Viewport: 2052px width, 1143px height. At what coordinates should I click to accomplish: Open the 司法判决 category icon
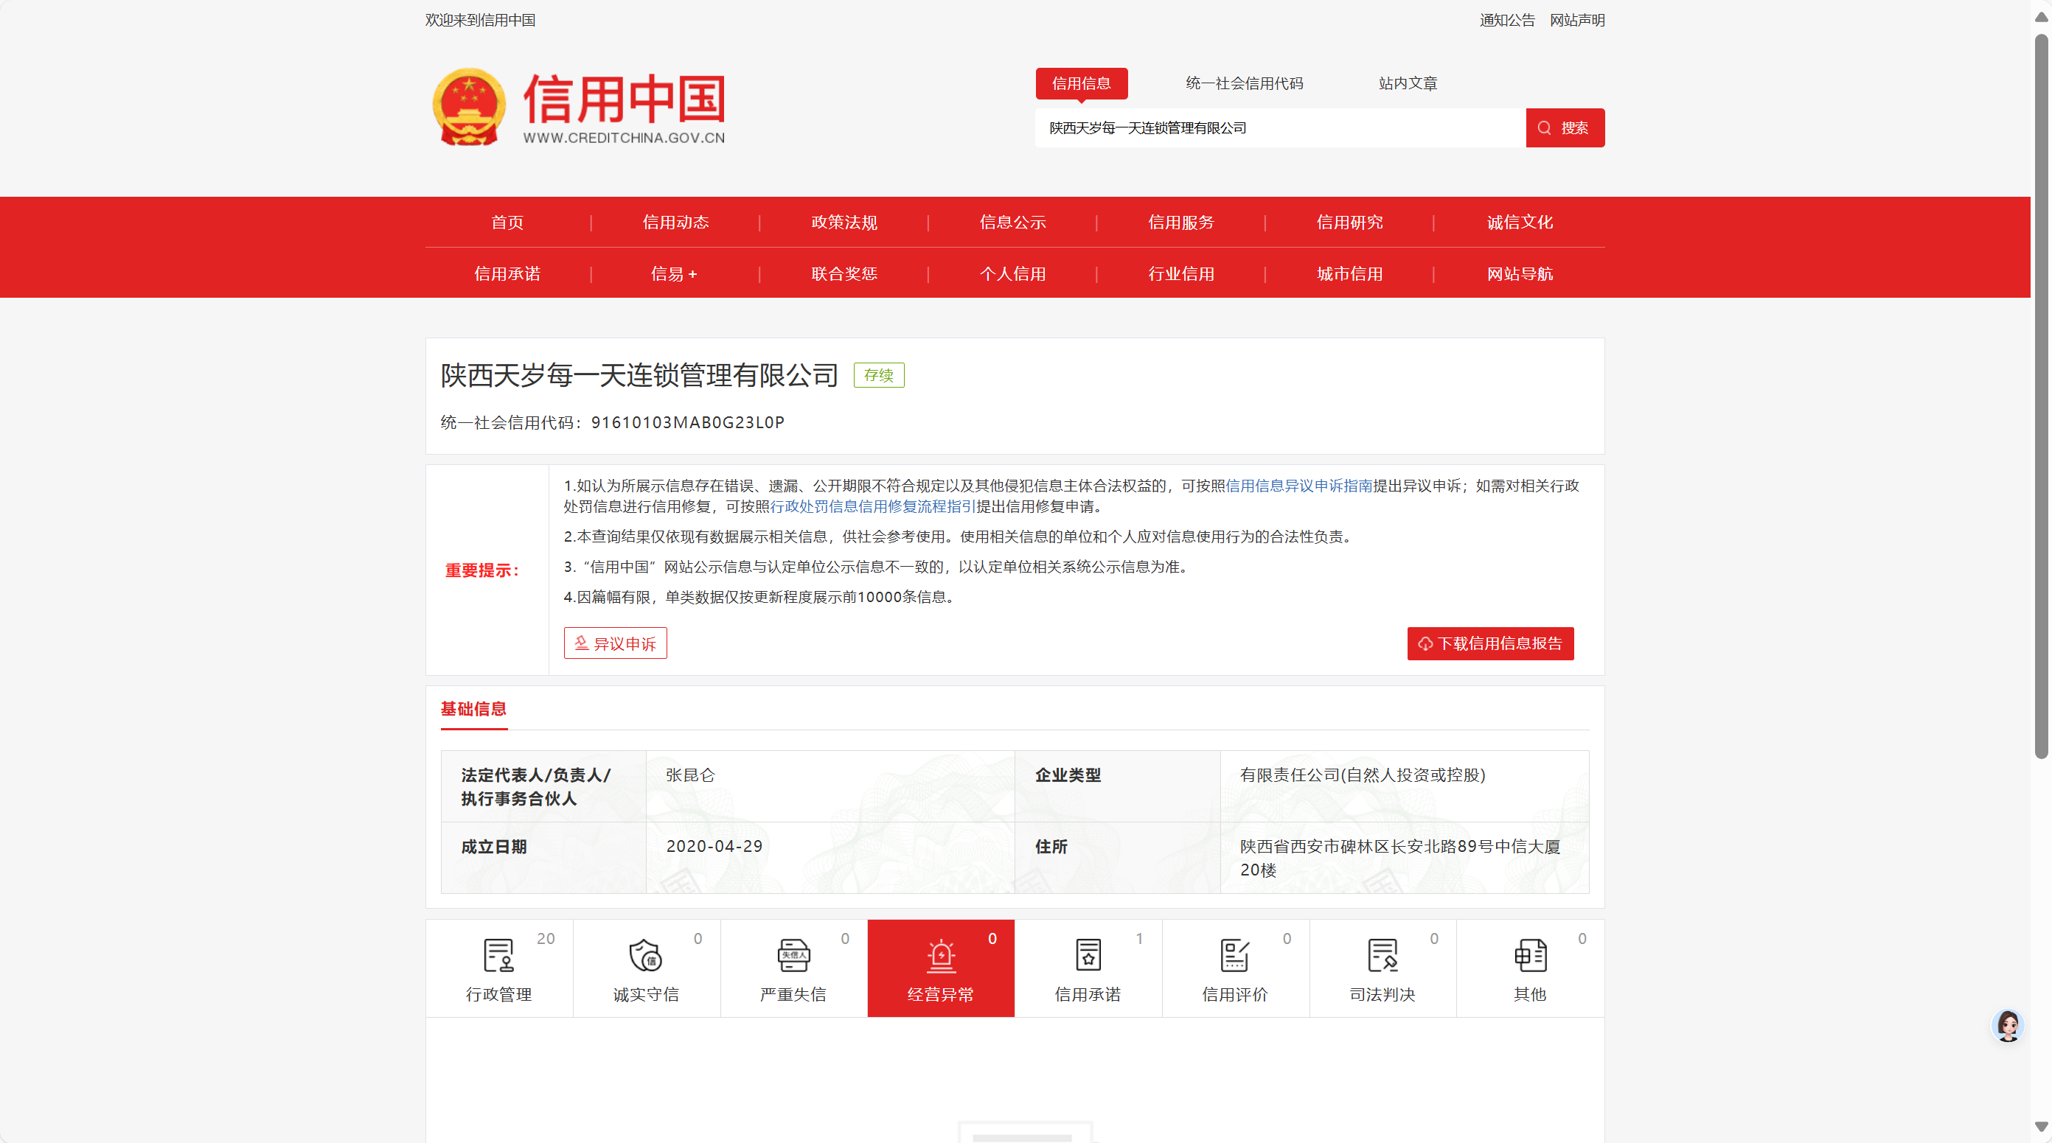[1382, 955]
